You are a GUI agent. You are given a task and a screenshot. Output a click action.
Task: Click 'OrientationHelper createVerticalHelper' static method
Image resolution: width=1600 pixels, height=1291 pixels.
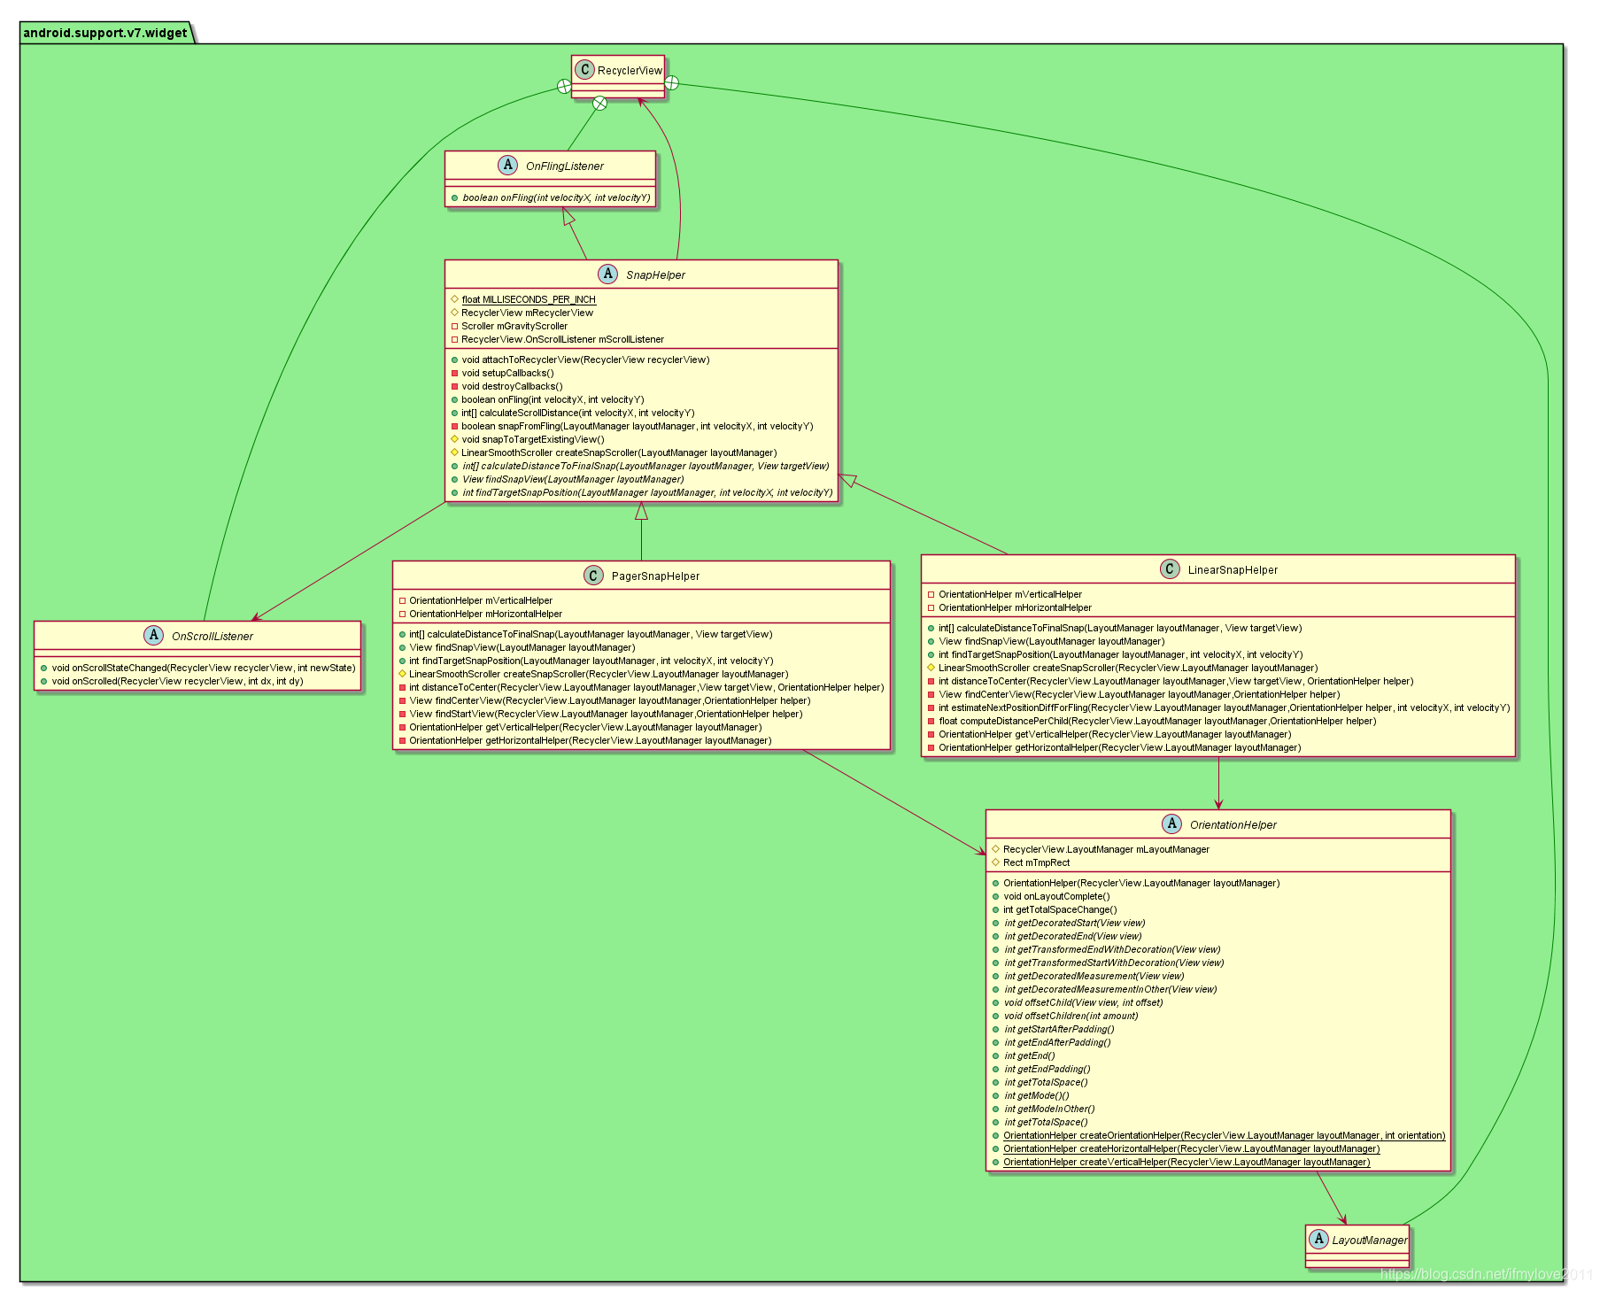point(1186,1162)
